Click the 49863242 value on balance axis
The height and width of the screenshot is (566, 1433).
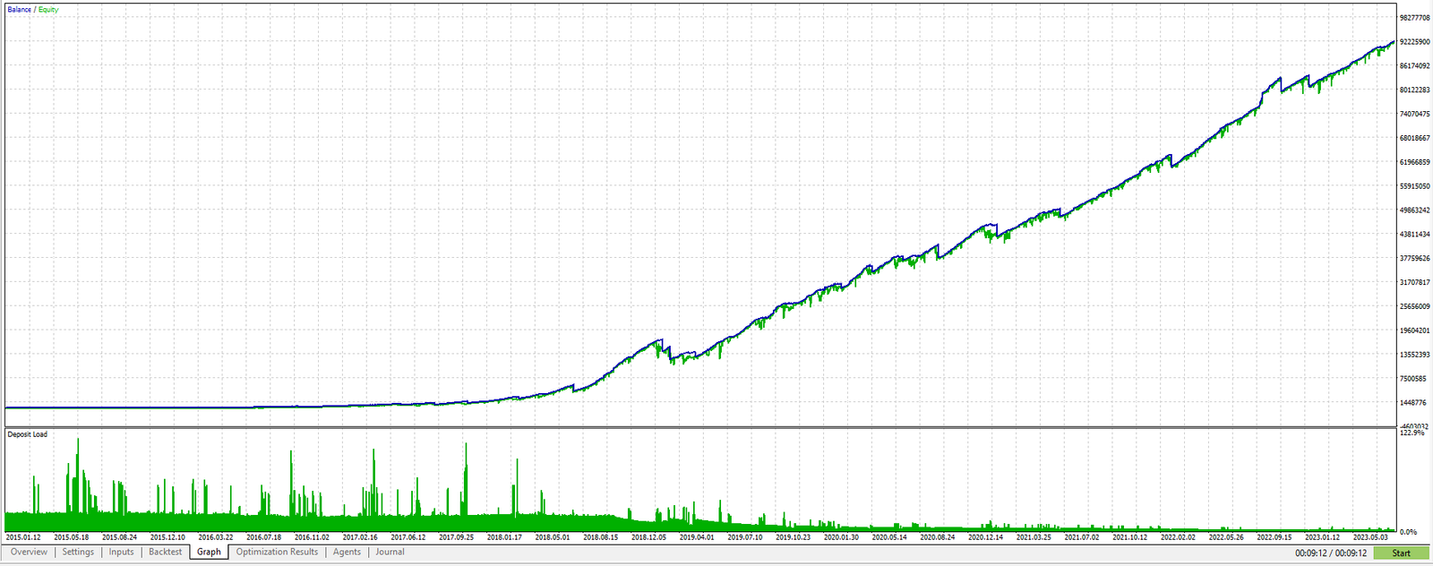click(x=1414, y=210)
